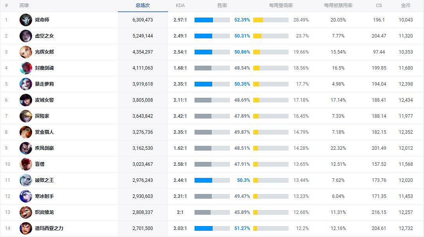Click the 皮城女警 champion portrait
The image size is (424, 237).
pyautogui.click(x=25, y=100)
